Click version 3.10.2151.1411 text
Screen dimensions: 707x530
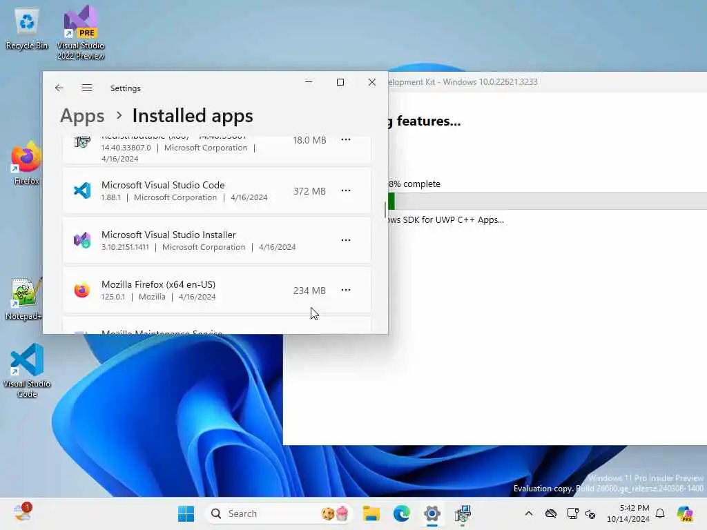pos(125,247)
